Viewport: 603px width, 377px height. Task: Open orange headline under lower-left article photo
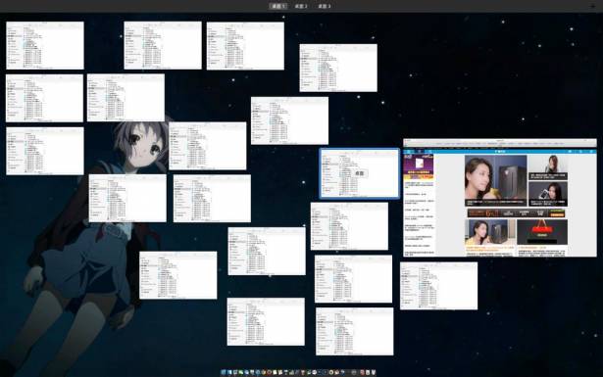(489, 249)
